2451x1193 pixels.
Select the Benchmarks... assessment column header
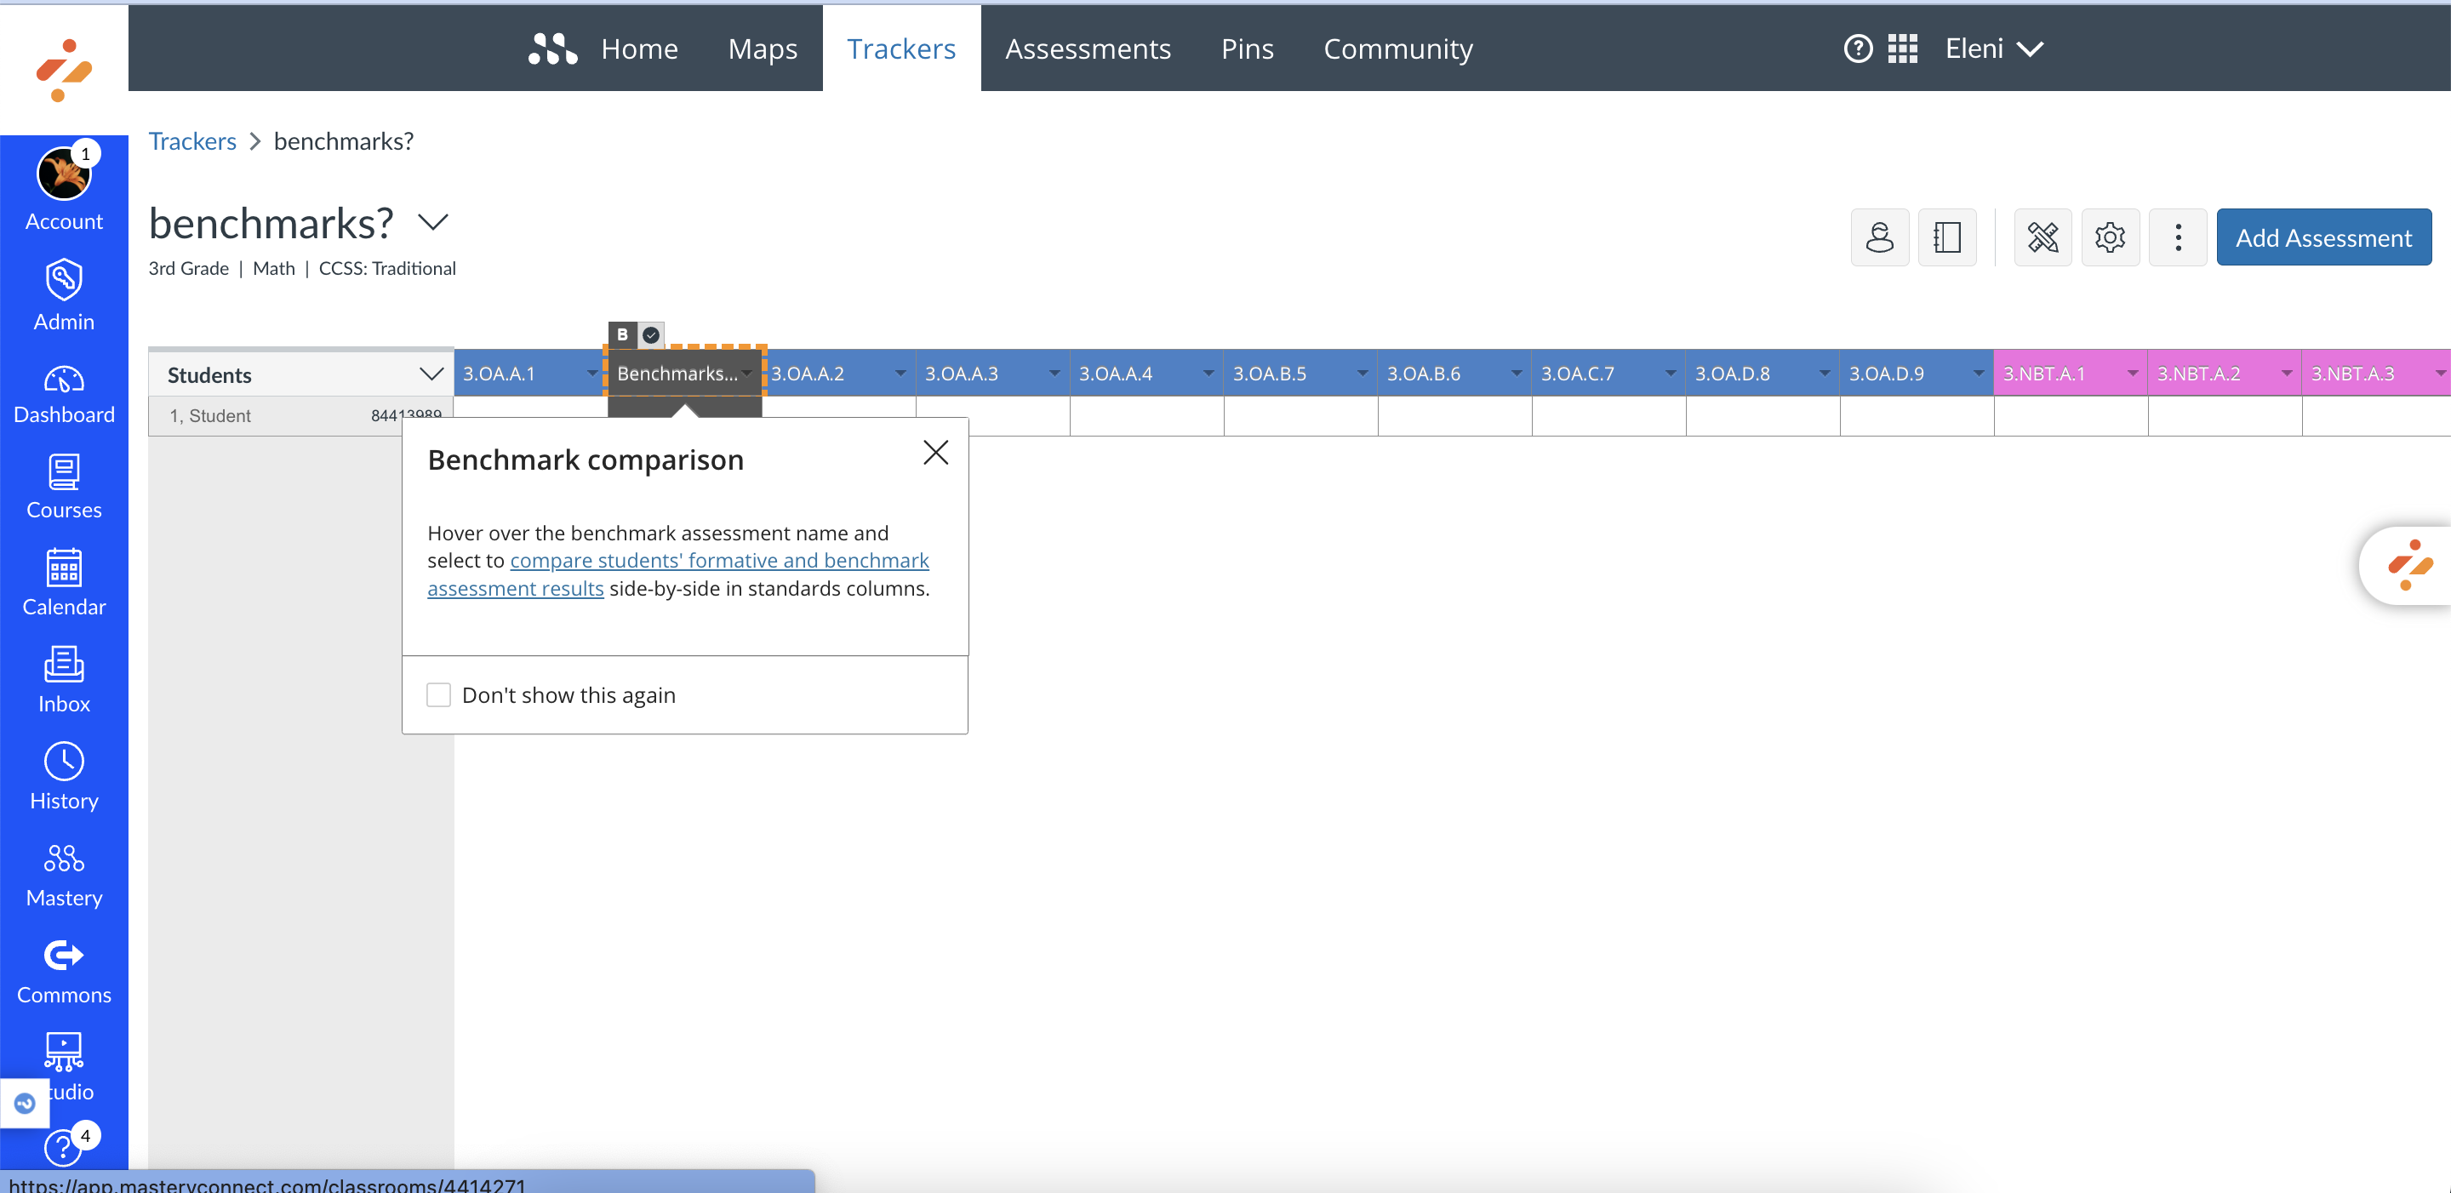pyautogui.click(x=677, y=373)
